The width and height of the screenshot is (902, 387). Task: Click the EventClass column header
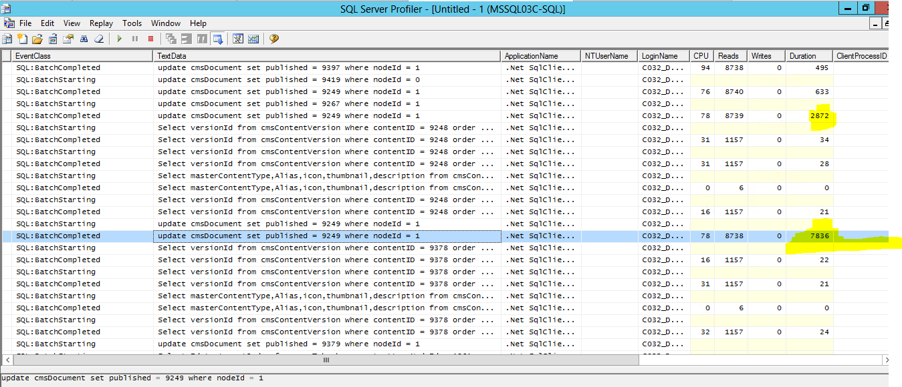click(x=82, y=56)
